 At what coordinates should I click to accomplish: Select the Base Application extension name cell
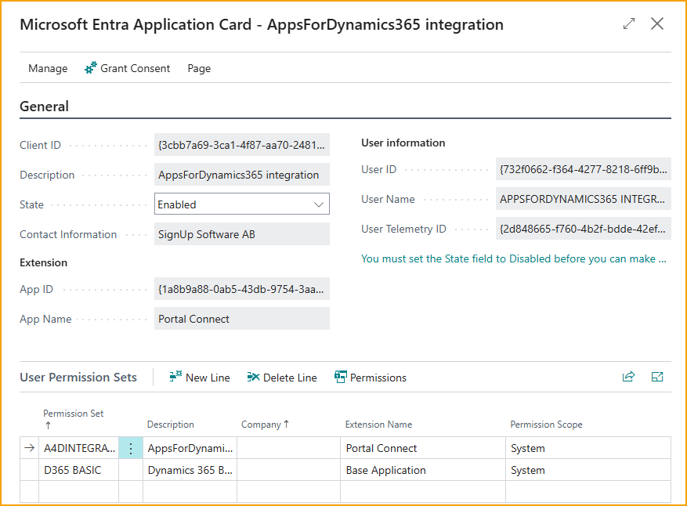[386, 470]
